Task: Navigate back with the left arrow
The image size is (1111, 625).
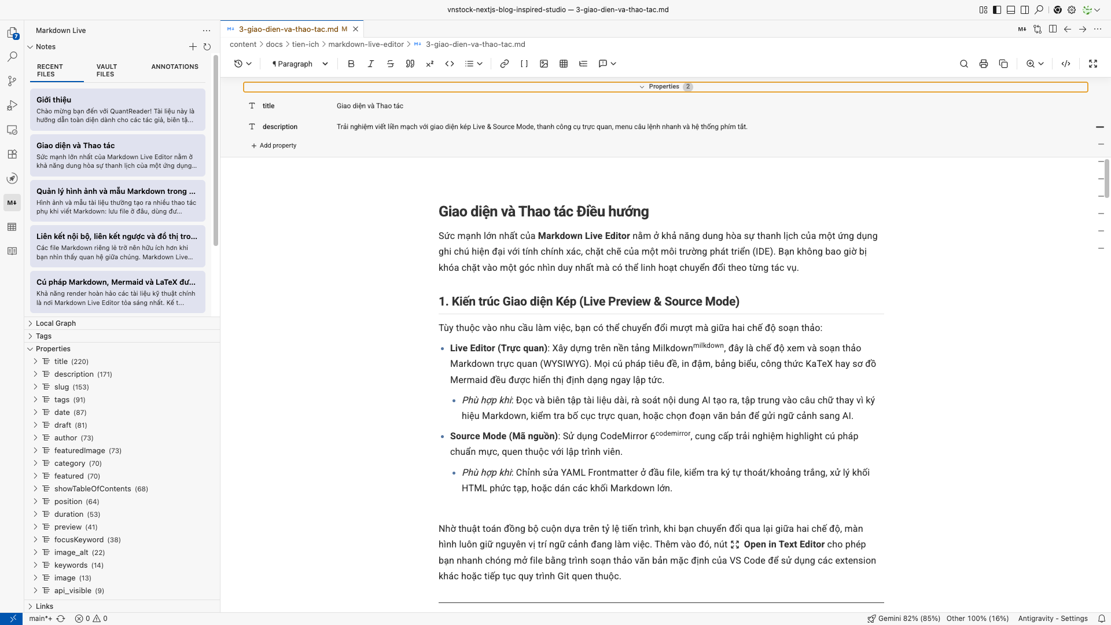Action: tap(1068, 29)
